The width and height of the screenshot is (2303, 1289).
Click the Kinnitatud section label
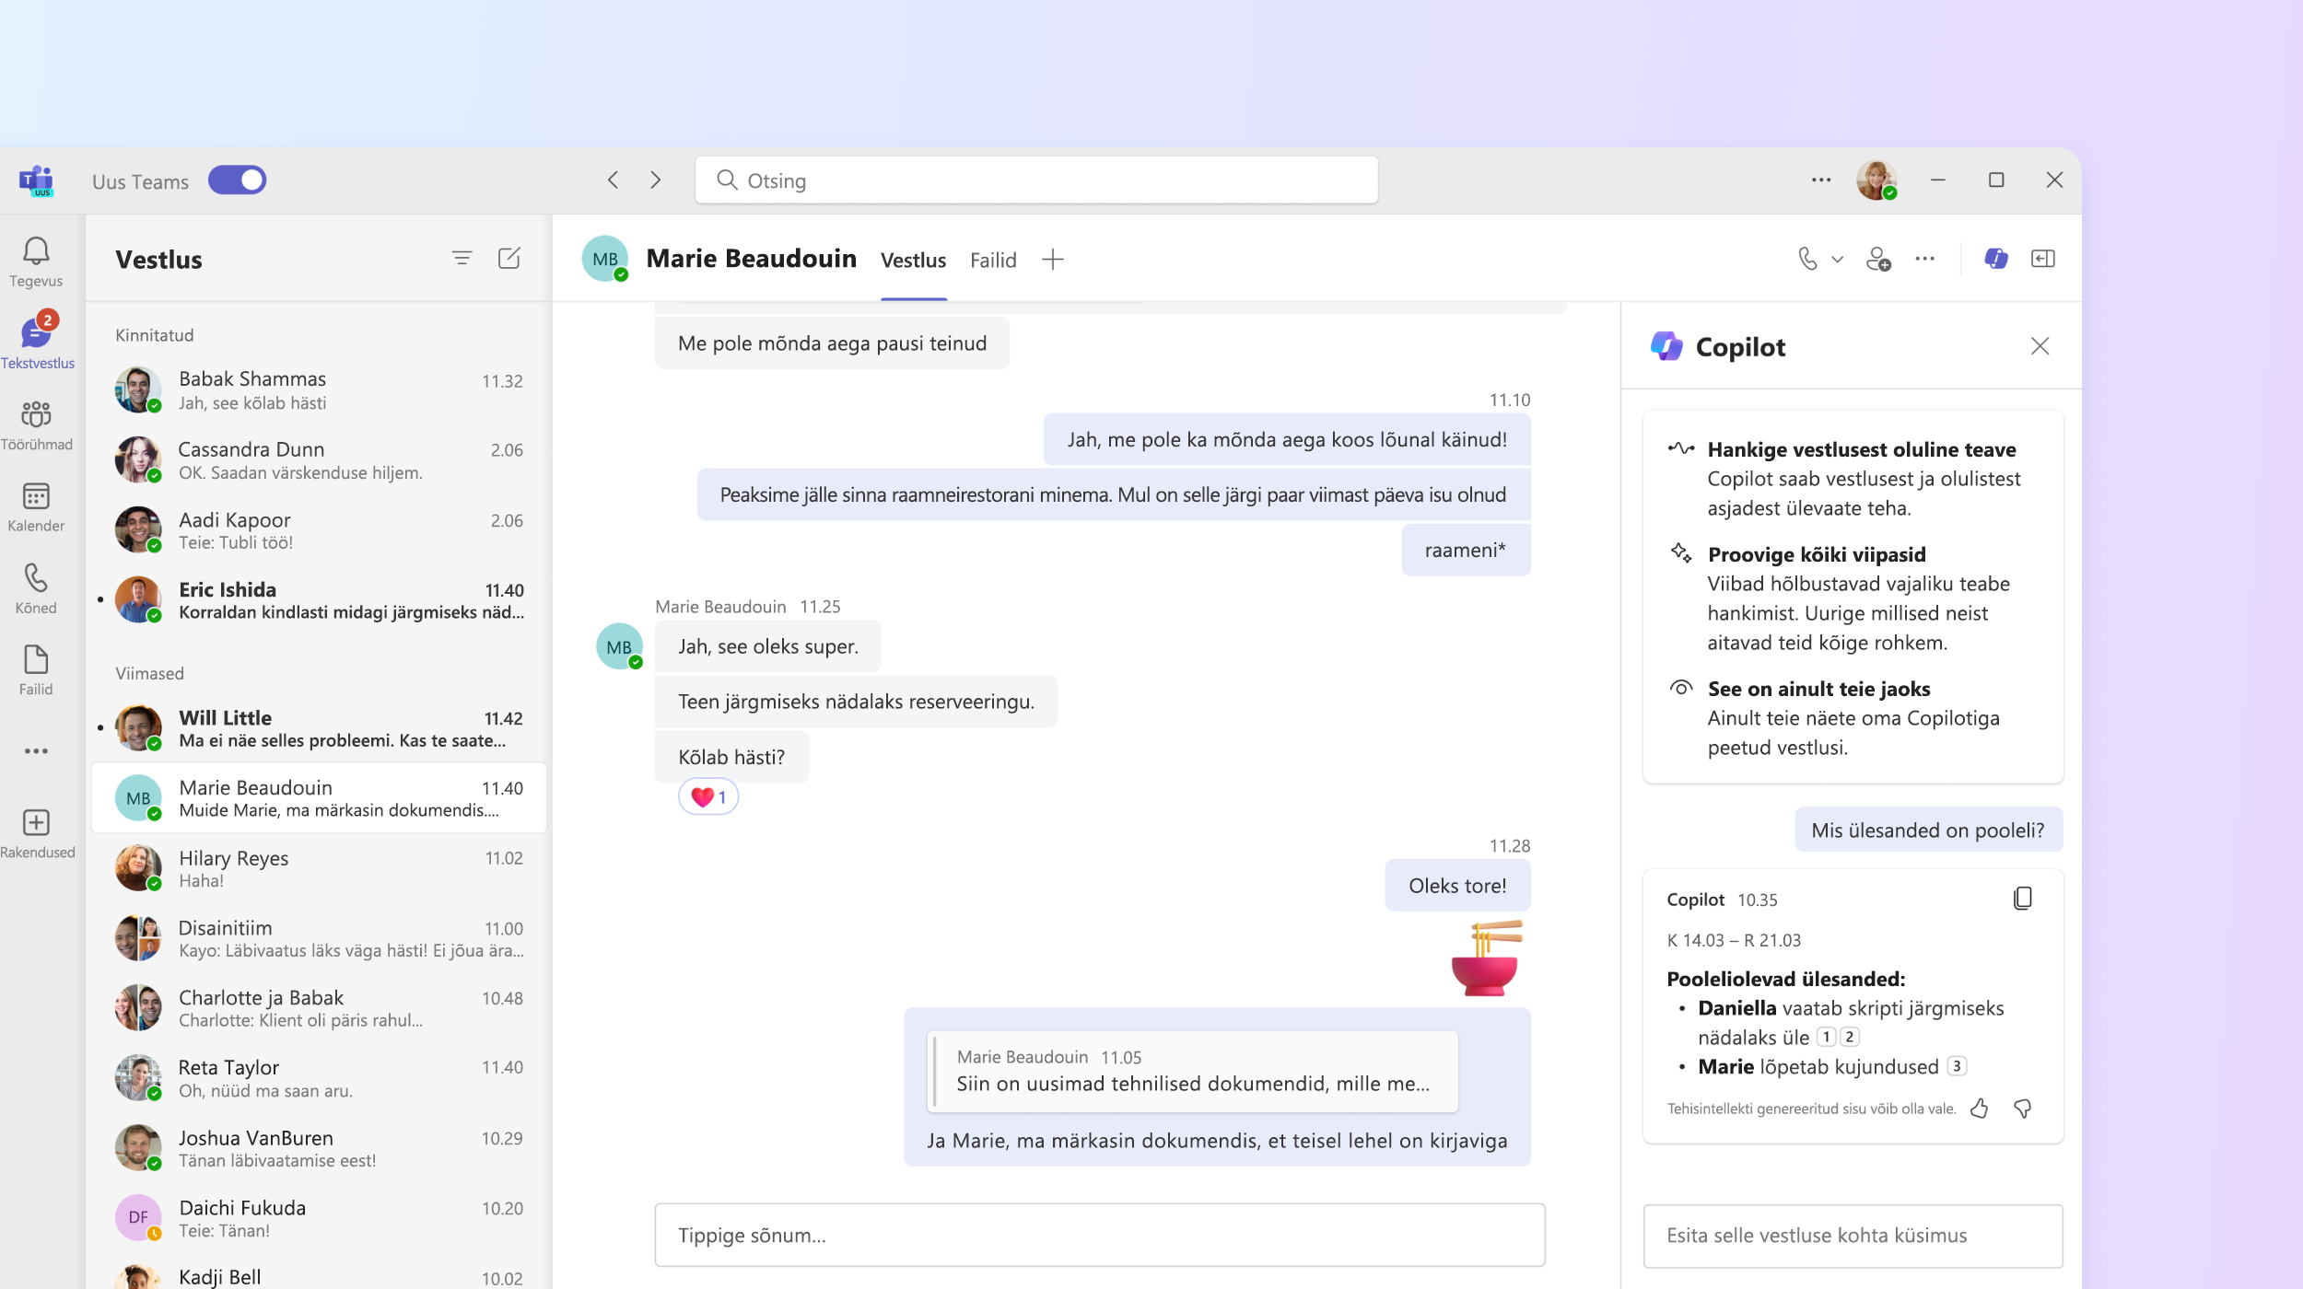(x=155, y=335)
